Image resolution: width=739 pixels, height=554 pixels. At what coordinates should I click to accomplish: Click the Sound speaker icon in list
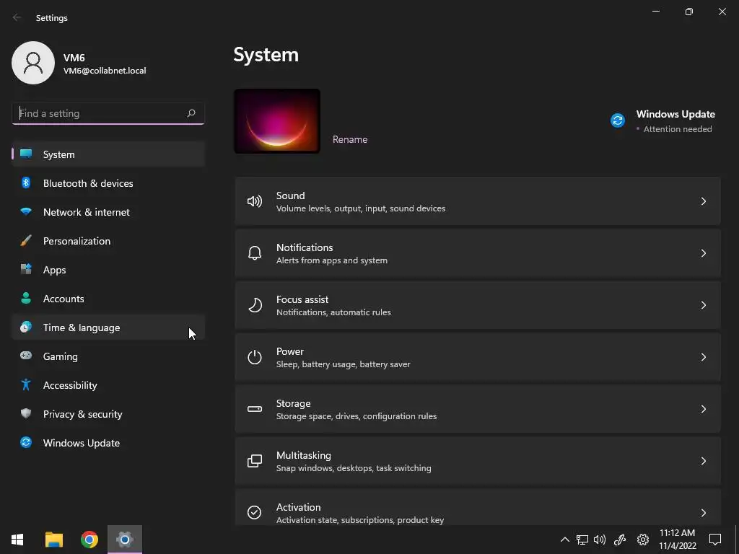(x=255, y=202)
